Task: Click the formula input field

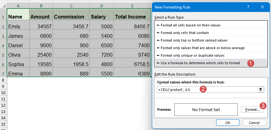Action: (x=206, y=89)
